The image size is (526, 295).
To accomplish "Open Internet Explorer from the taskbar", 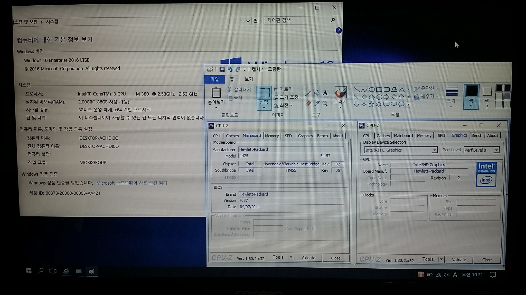I will coord(66,271).
